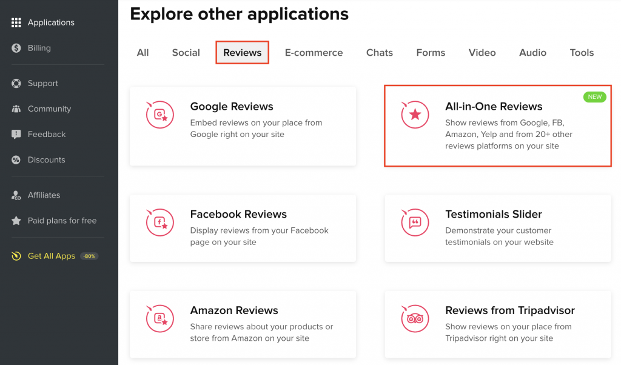Click 'Embed reviews on your place' description
This screenshot has height=365, width=621.
[257, 129]
